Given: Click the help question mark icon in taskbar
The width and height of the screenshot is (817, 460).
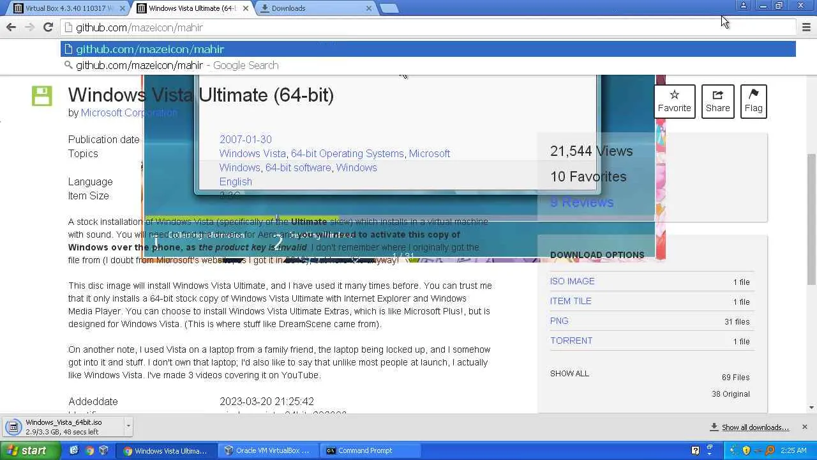Looking at the screenshot, I should tap(695, 450).
